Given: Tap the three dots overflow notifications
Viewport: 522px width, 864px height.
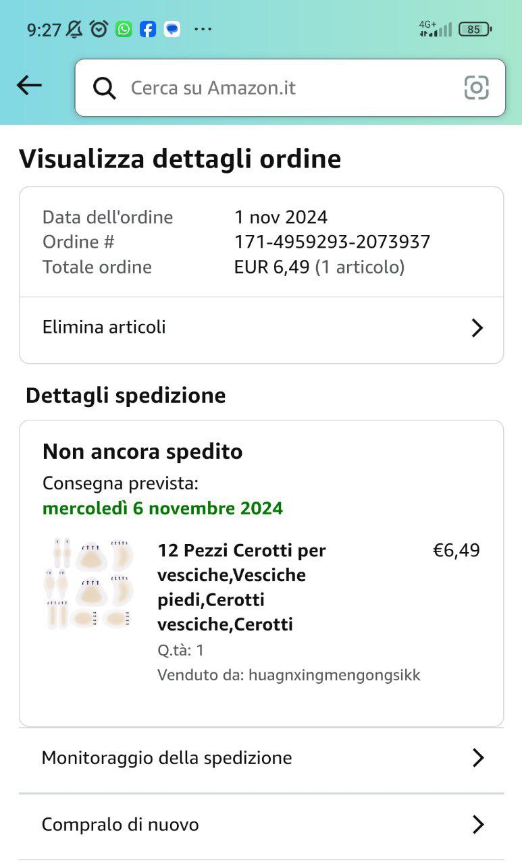Looking at the screenshot, I should pyautogui.click(x=203, y=29).
